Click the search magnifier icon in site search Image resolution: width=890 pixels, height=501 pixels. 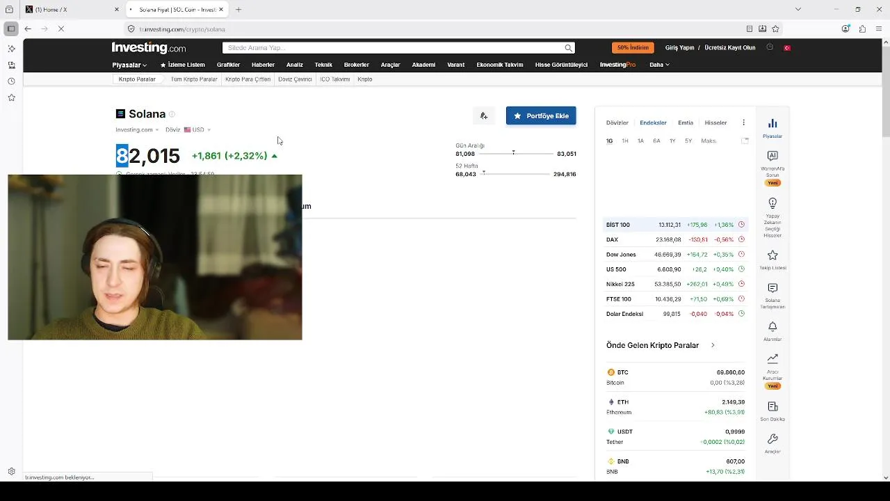pyautogui.click(x=568, y=48)
